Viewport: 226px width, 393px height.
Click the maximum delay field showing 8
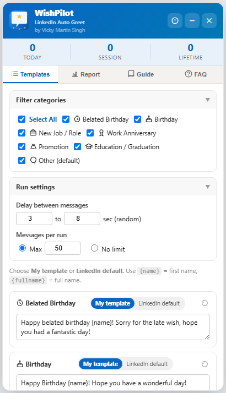pyautogui.click(x=82, y=219)
